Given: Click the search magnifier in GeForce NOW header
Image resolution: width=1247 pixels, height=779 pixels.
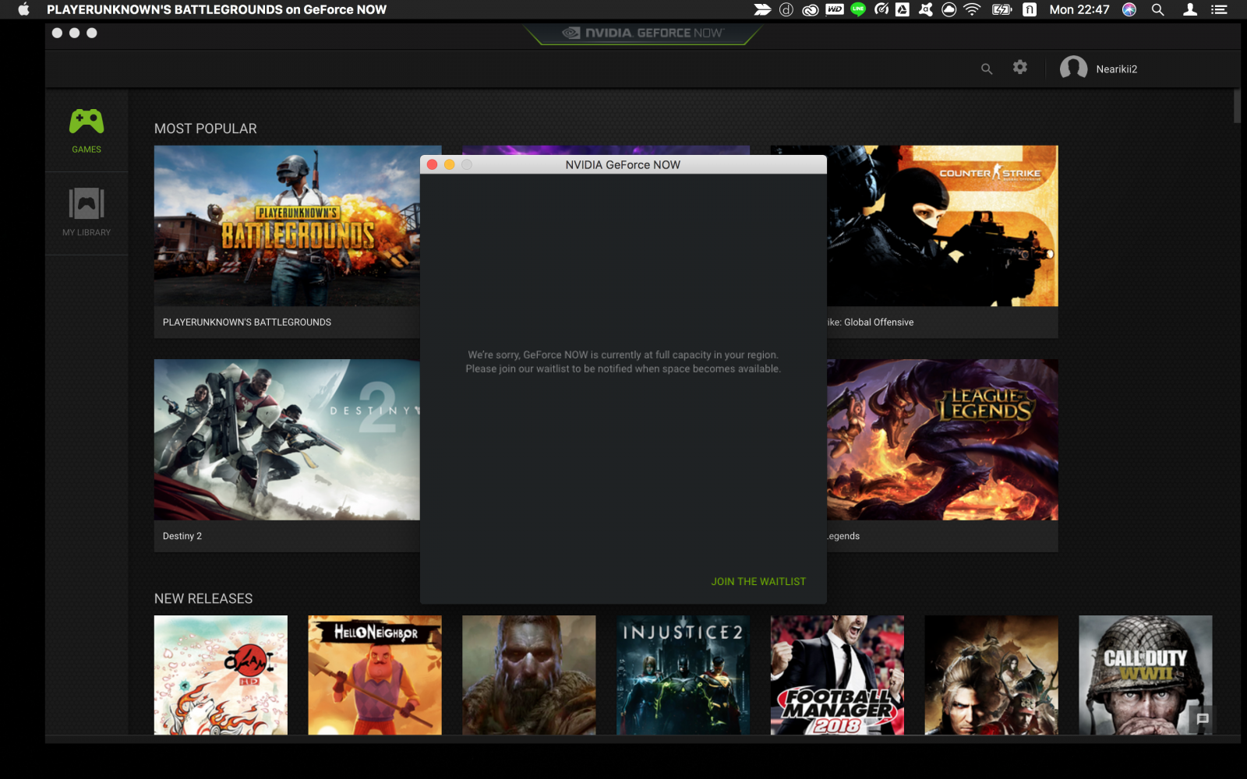Looking at the screenshot, I should point(987,69).
